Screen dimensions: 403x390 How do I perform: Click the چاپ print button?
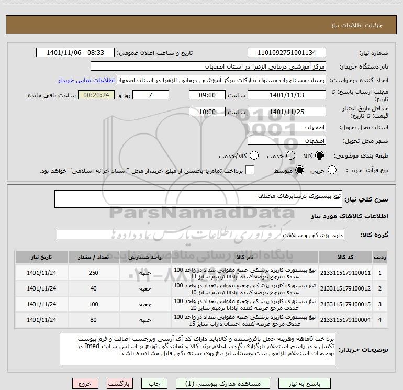tap(154, 384)
